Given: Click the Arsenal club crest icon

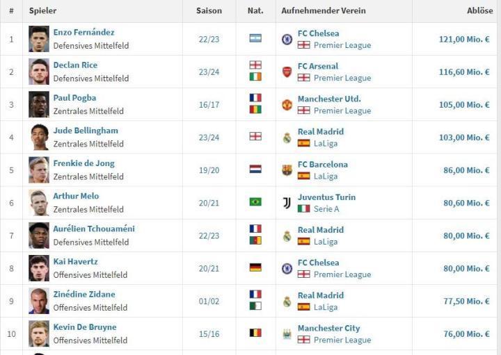Looking at the screenshot, I should pyautogui.click(x=287, y=72).
